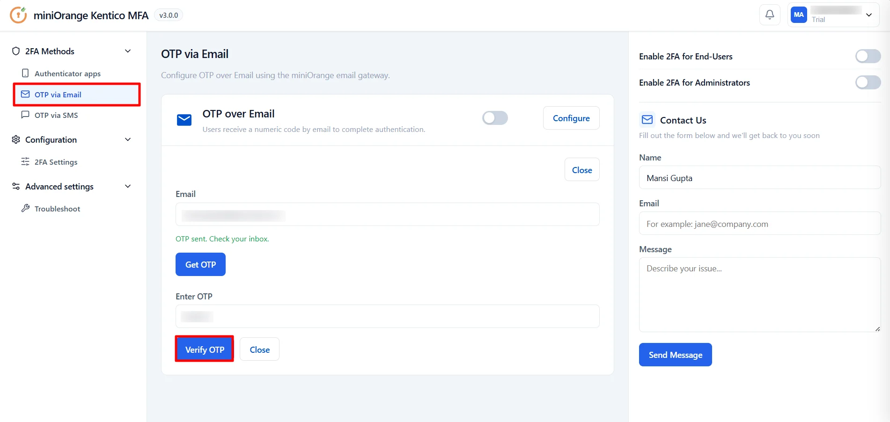Click the Send Message button

tap(675, 355)
